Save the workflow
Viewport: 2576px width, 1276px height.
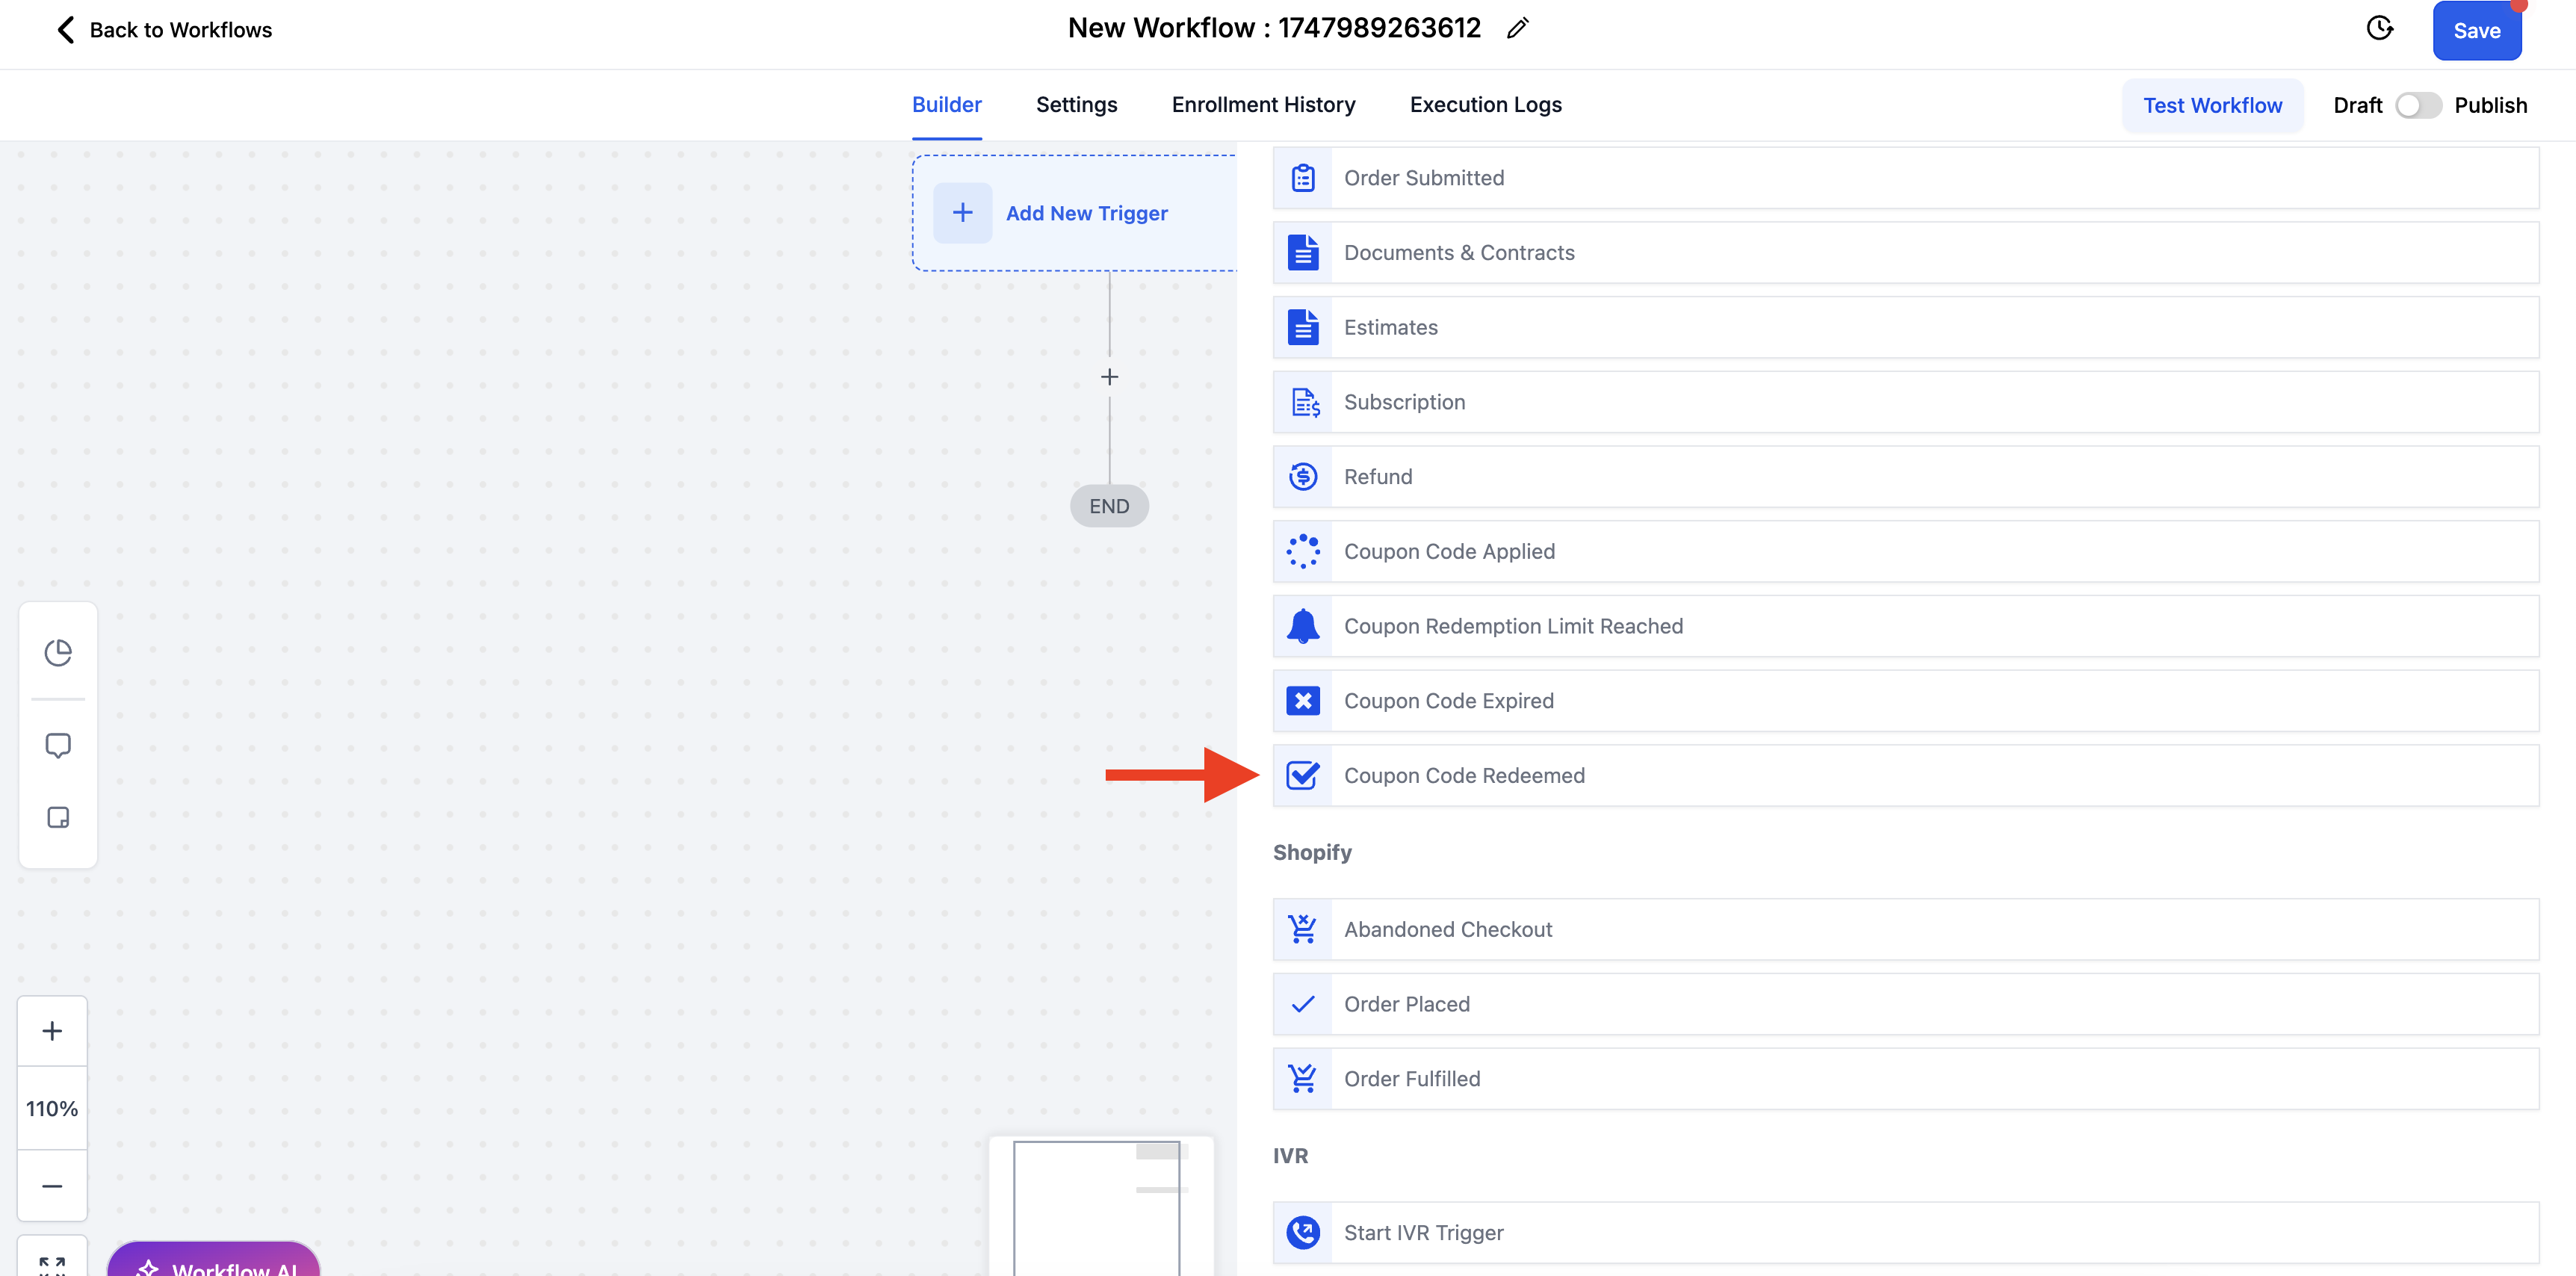pos(2476,31)
